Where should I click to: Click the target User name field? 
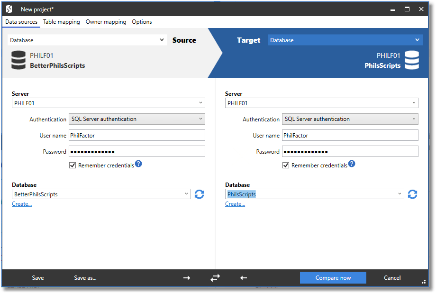click(350, 136)
